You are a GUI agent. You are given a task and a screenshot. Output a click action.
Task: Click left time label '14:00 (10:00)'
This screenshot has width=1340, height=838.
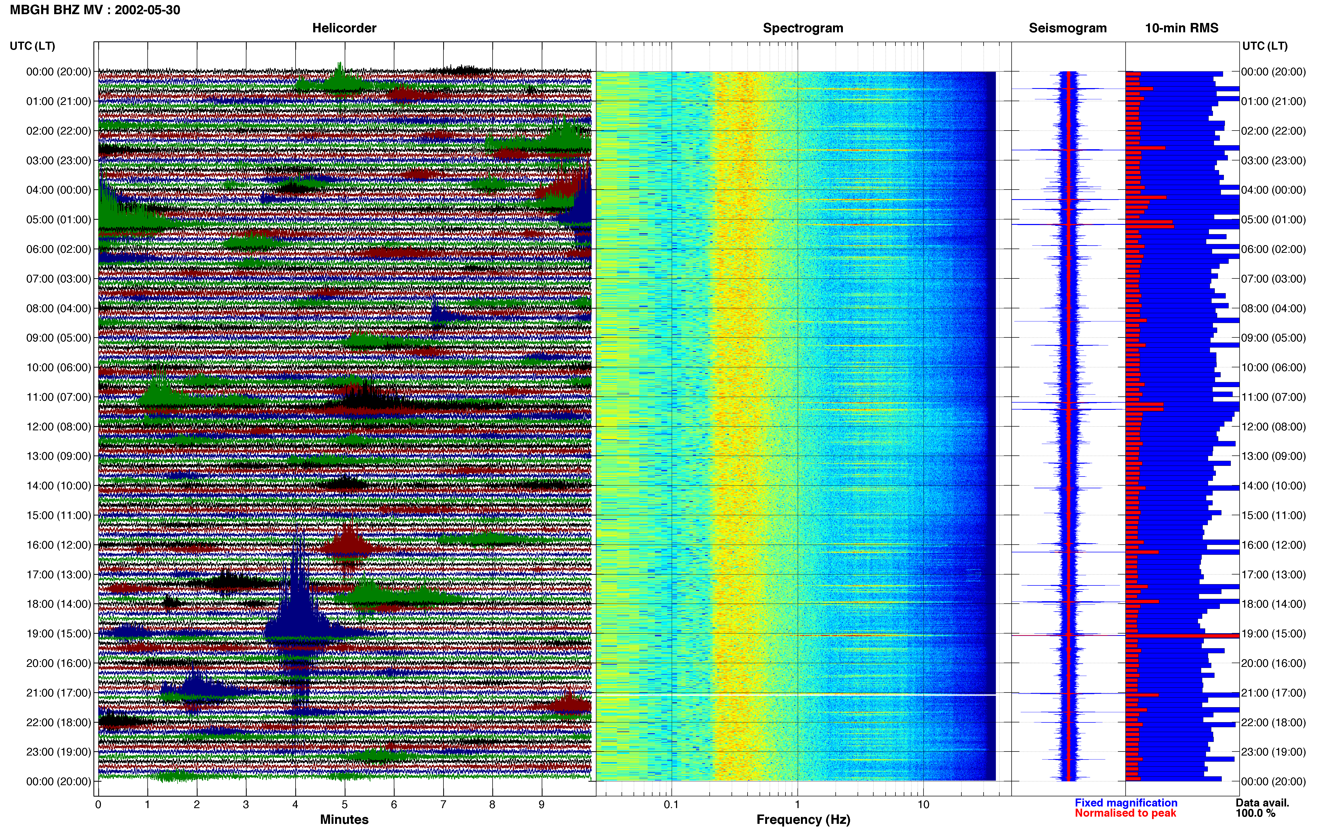pos(59,486)
